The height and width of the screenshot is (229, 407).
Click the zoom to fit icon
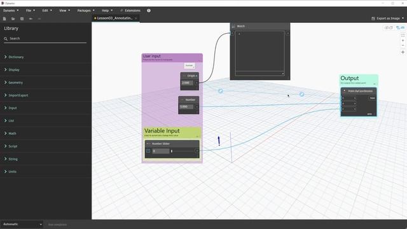[403, 35]
